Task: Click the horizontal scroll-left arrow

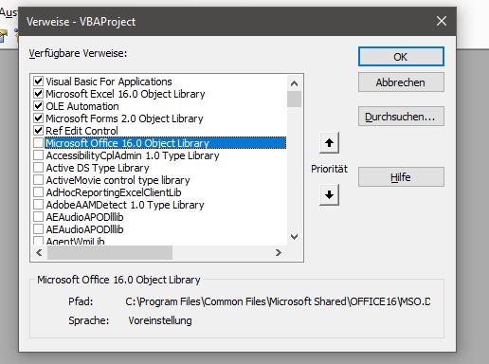Action: (x=39, y=252)
